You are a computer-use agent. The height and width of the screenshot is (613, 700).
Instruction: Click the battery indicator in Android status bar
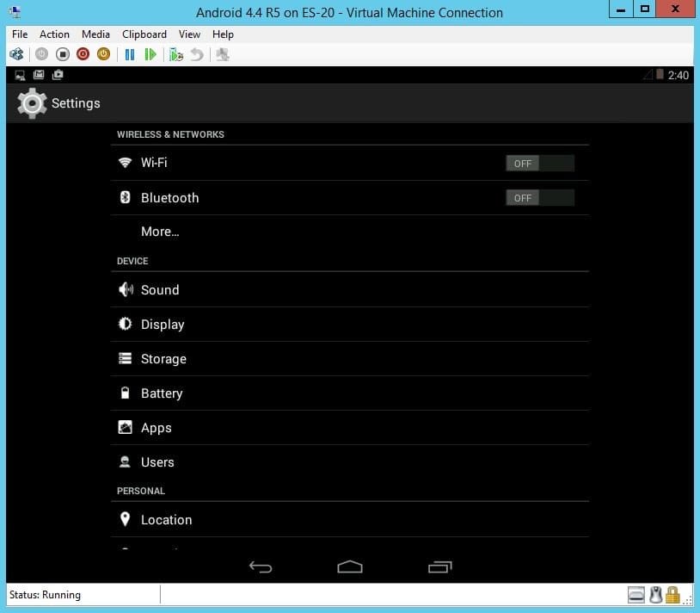(660, 75)
